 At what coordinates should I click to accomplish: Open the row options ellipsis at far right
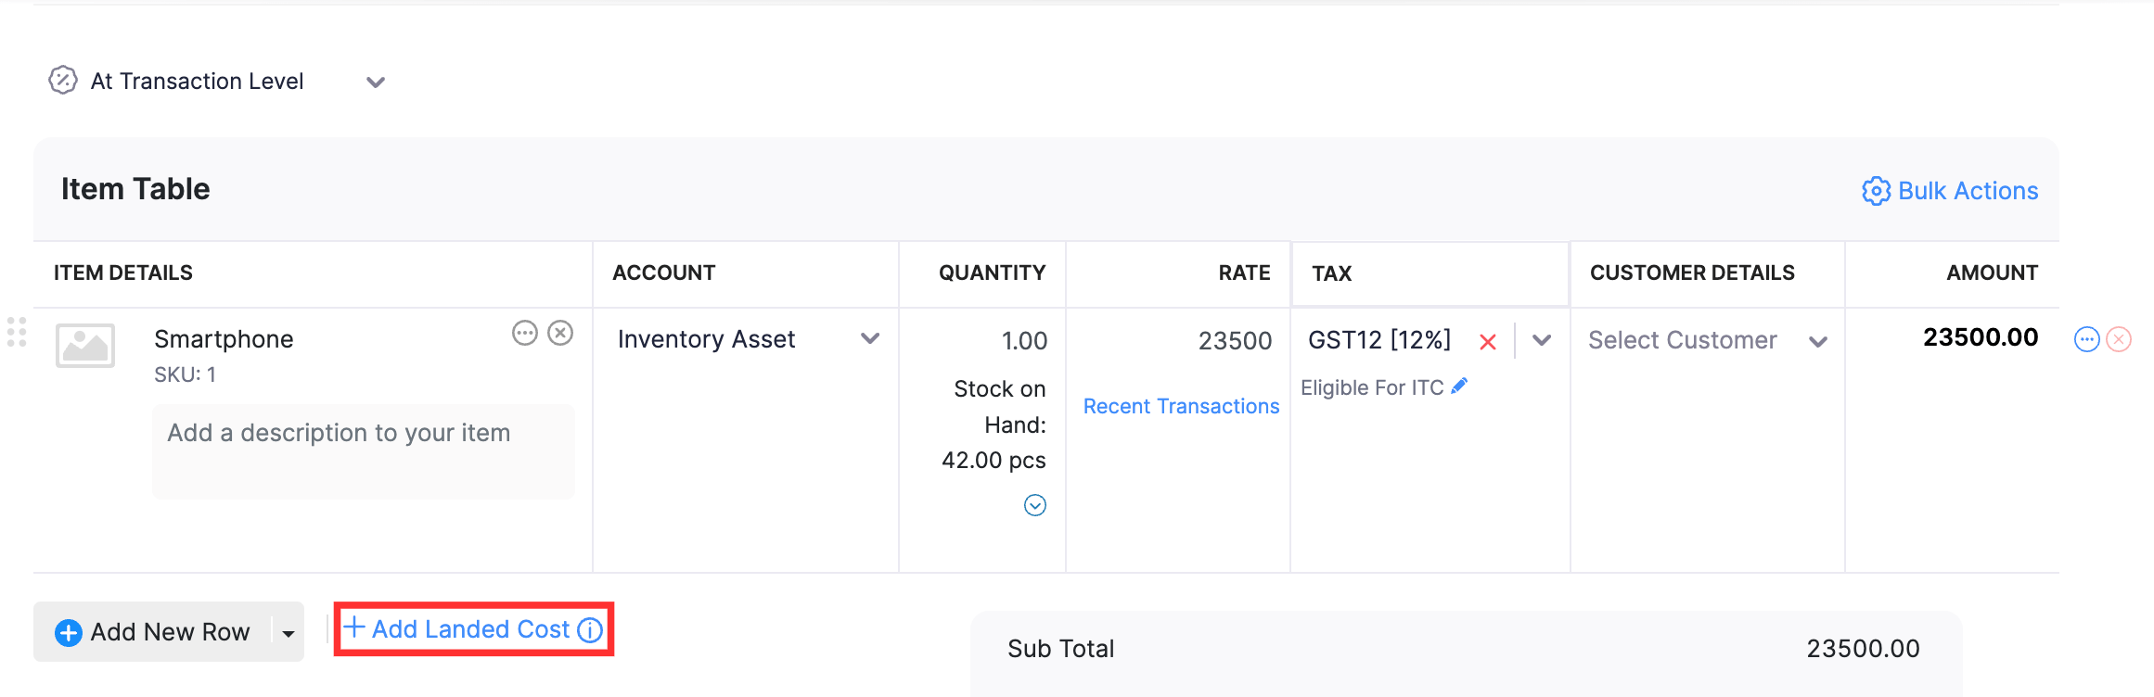tap(2087, 339)
